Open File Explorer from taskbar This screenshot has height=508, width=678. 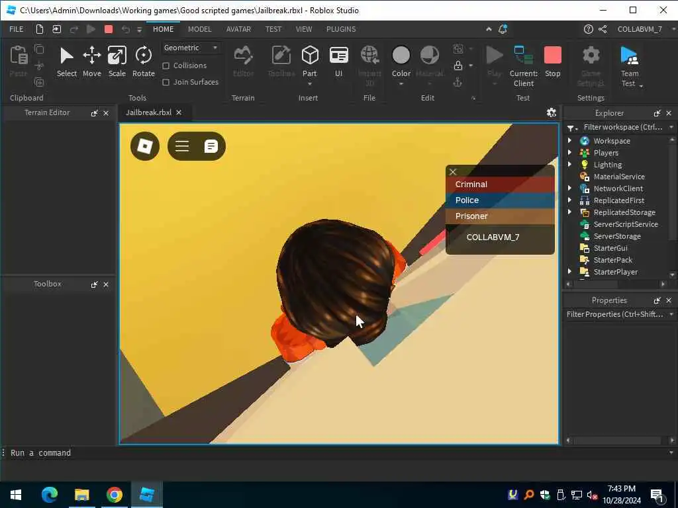(x=81, y=495)
